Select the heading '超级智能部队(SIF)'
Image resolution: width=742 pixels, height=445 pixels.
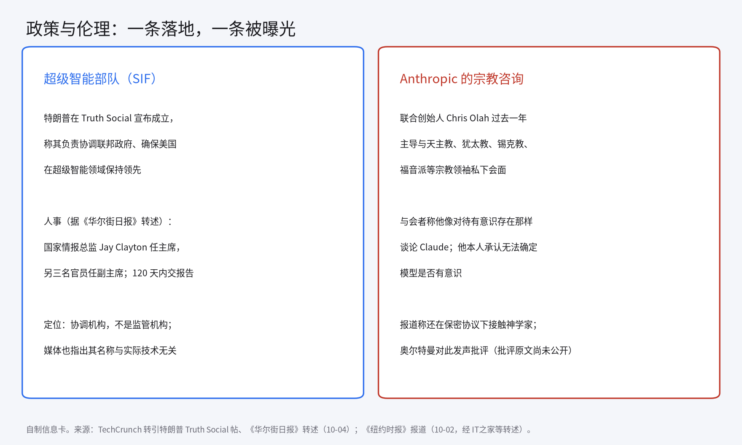coord(101,79)
